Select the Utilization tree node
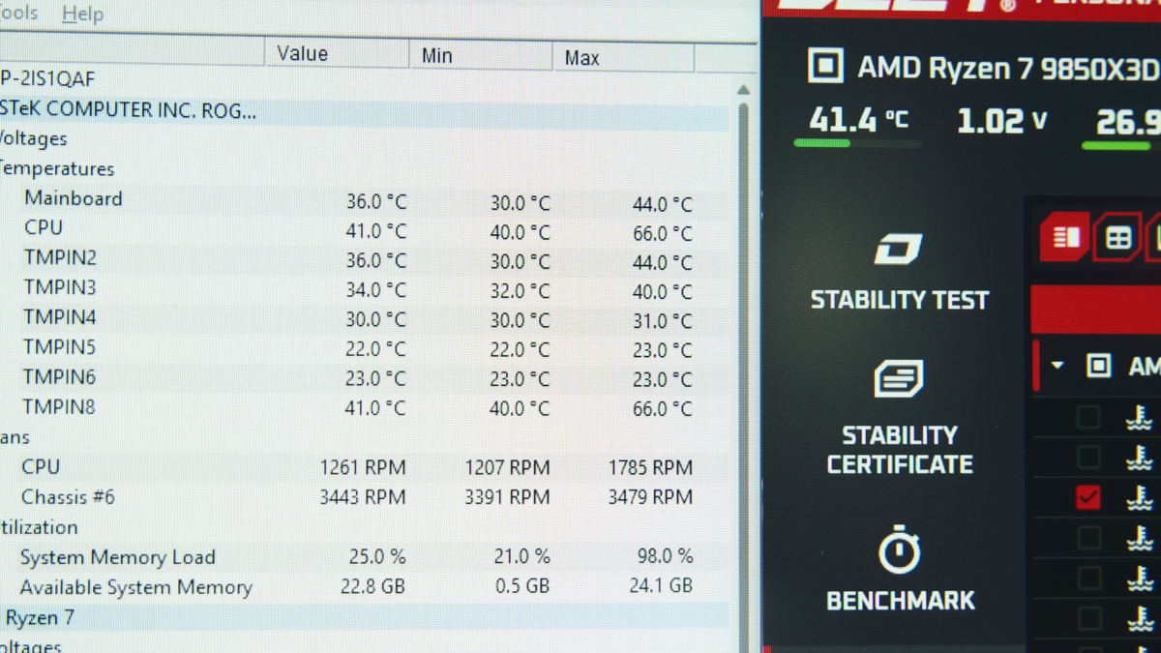 39,527
